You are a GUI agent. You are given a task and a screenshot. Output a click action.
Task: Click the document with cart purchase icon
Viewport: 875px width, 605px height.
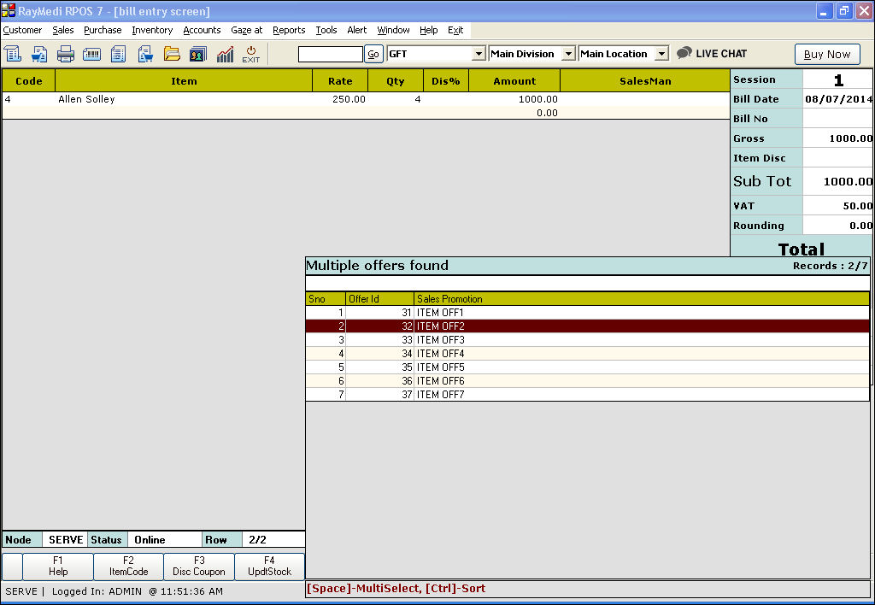pyautogui.click(x=145, y=54)
